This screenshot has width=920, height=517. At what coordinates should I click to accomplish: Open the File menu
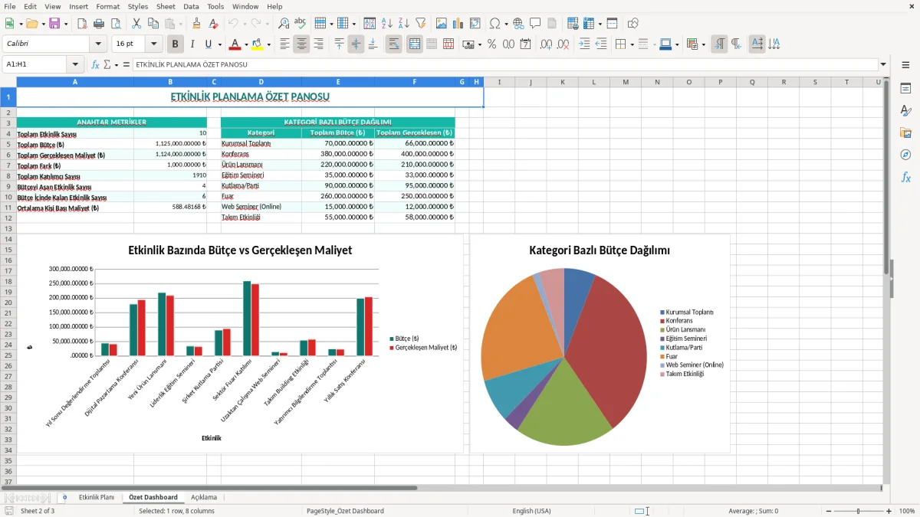pyautogui.click(x=10, y=6)
